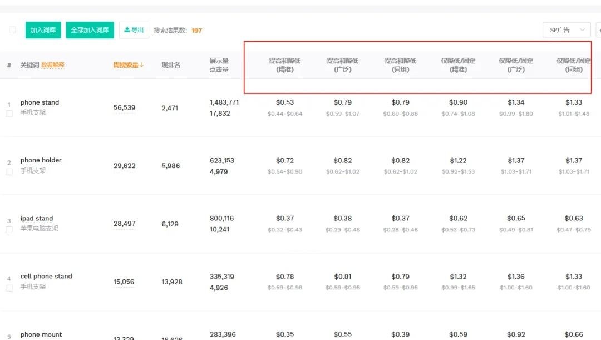
Task: Click the 现排名 column header
Action: pos(171,65)
